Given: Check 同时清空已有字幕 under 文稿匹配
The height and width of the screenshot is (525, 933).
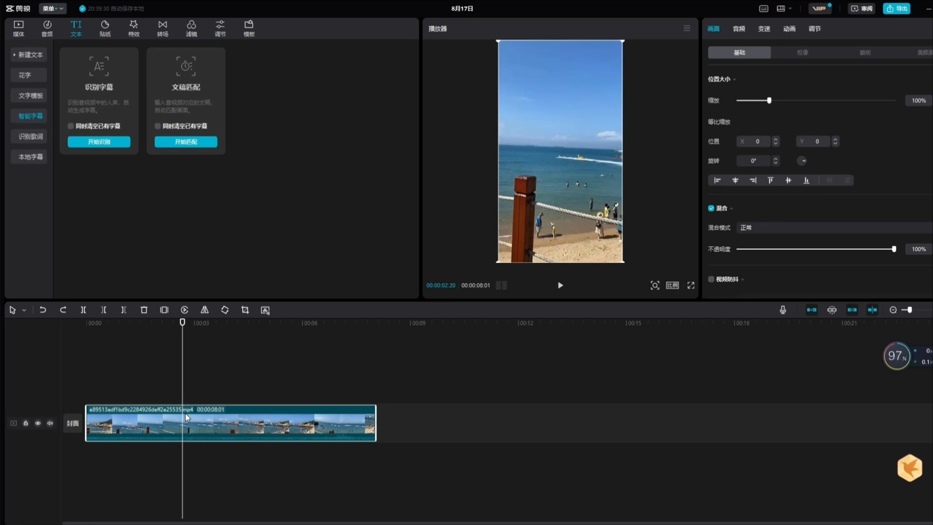Looking at the screenshot, I should [157, 126].
